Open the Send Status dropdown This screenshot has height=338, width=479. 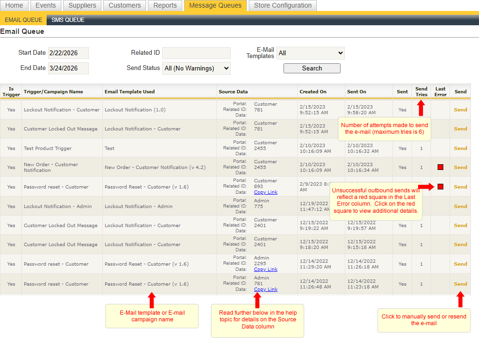tap(196, 68)
